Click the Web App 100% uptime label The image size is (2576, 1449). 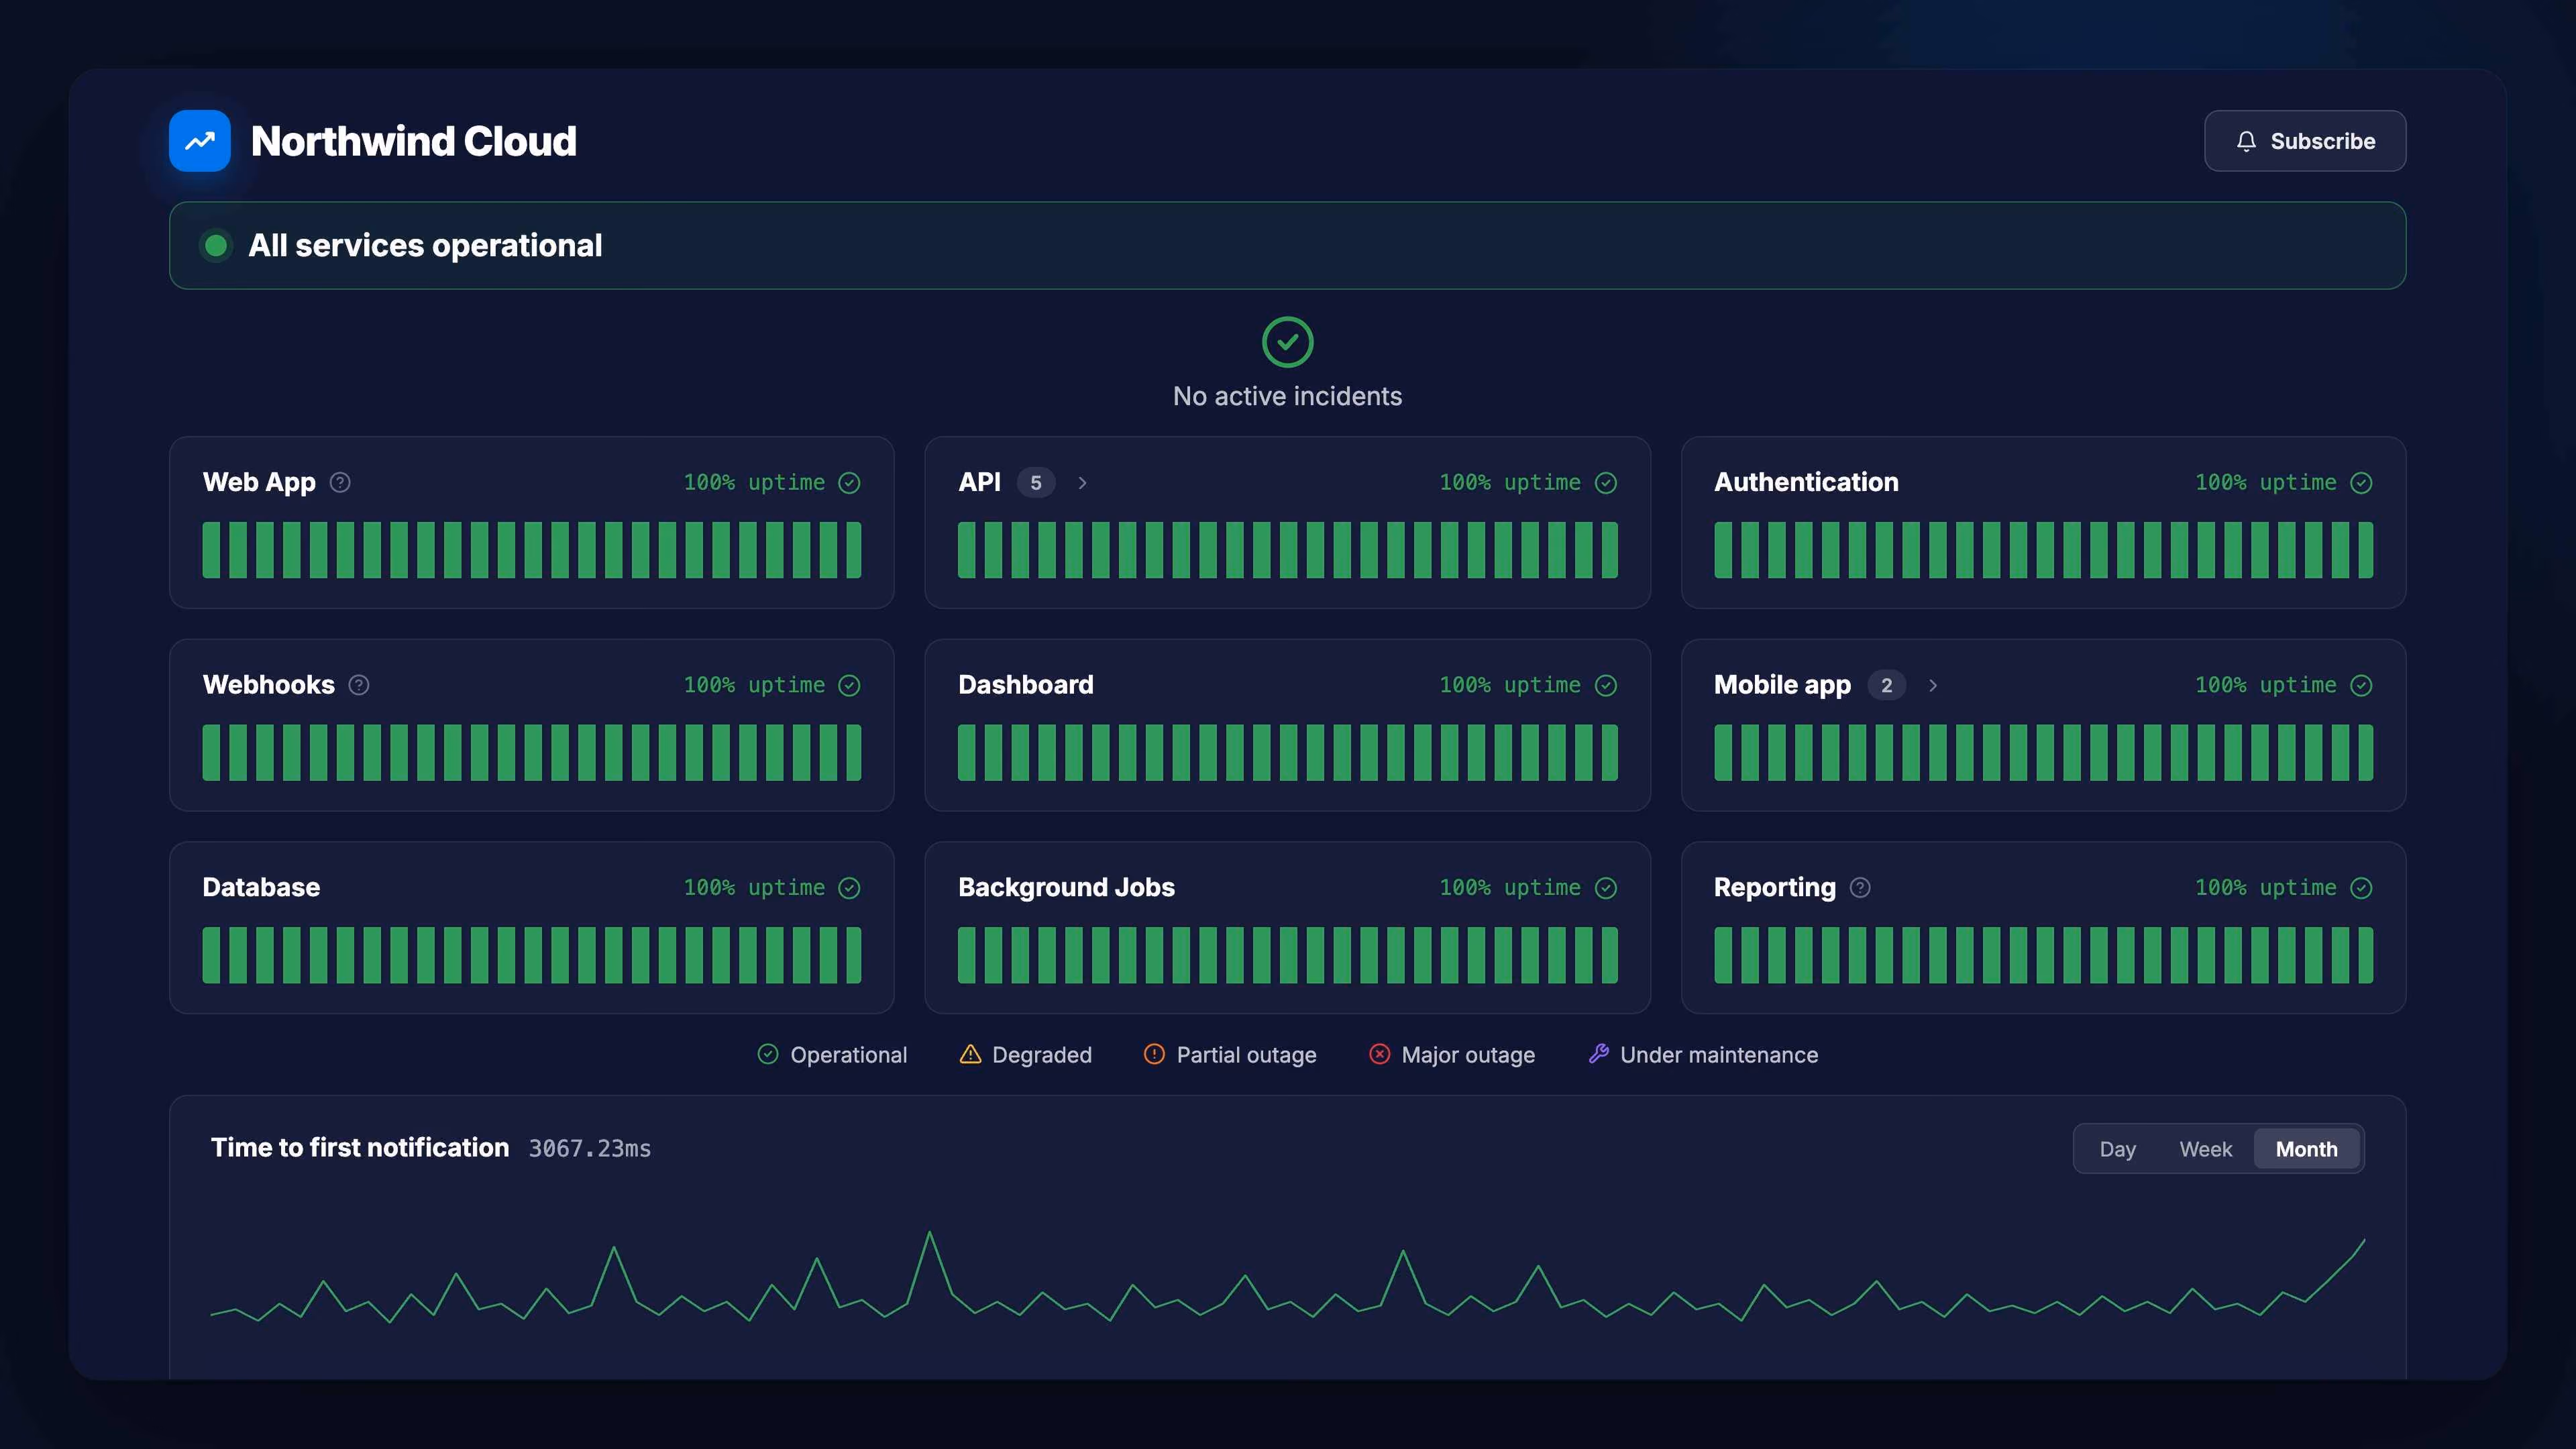tap(754, 483)
